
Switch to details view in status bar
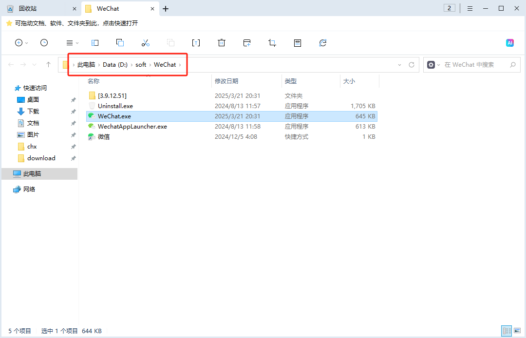coord(507,331)
